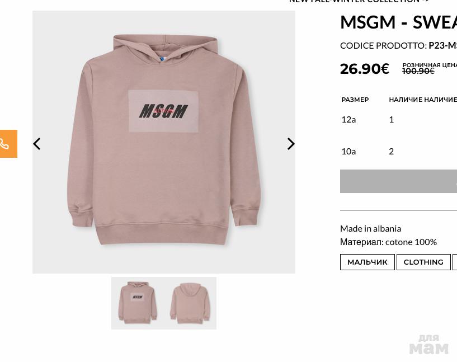This screenshot has width=457, height=362.
Task: Click the МАЛЬЧИК tag button
Action: click(x=368, y=262)
